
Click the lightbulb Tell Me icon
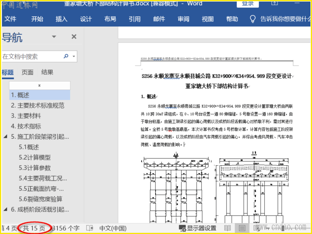coord(252,19)
